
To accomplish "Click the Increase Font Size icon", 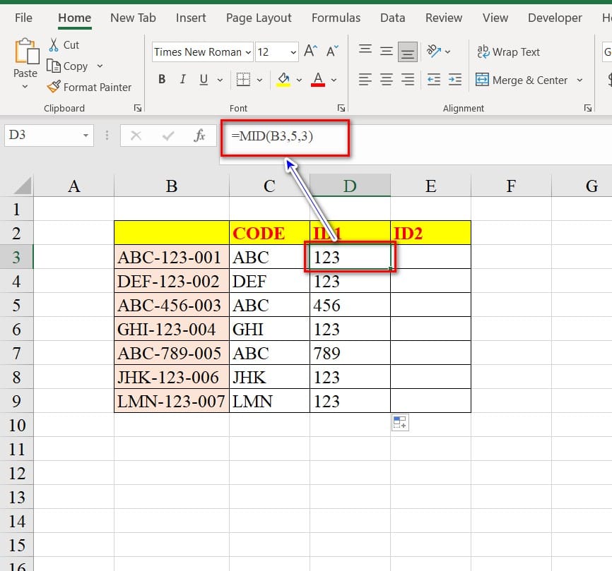I will (x=310, y=52).
